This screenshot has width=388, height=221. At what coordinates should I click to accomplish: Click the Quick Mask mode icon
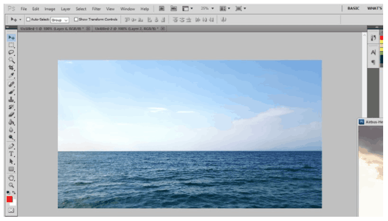(x=11, y=211)
